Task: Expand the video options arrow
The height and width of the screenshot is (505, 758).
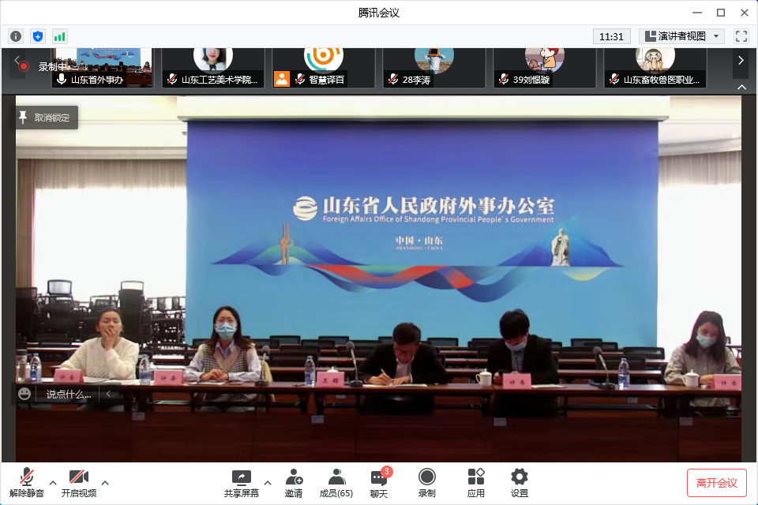Action: coord(105,482)
